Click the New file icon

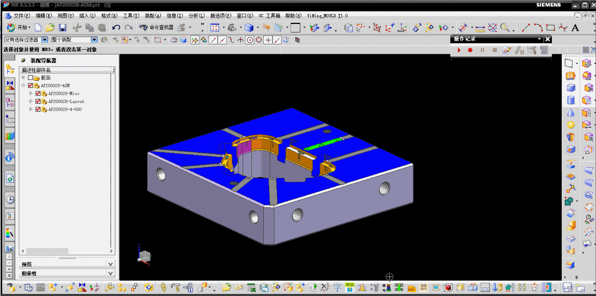click(x=38, y=28)
